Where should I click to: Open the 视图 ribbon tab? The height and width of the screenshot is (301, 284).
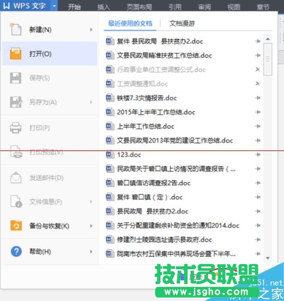point(234,7)
